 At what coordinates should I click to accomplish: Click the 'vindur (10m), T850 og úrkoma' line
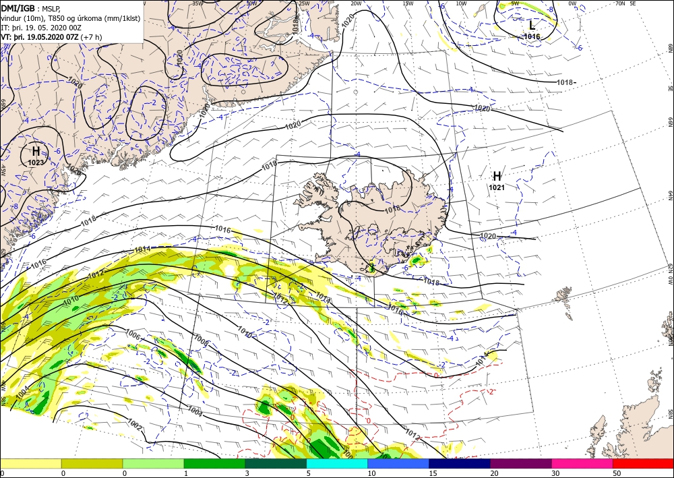pyautogui.click(x=70, y=18)
